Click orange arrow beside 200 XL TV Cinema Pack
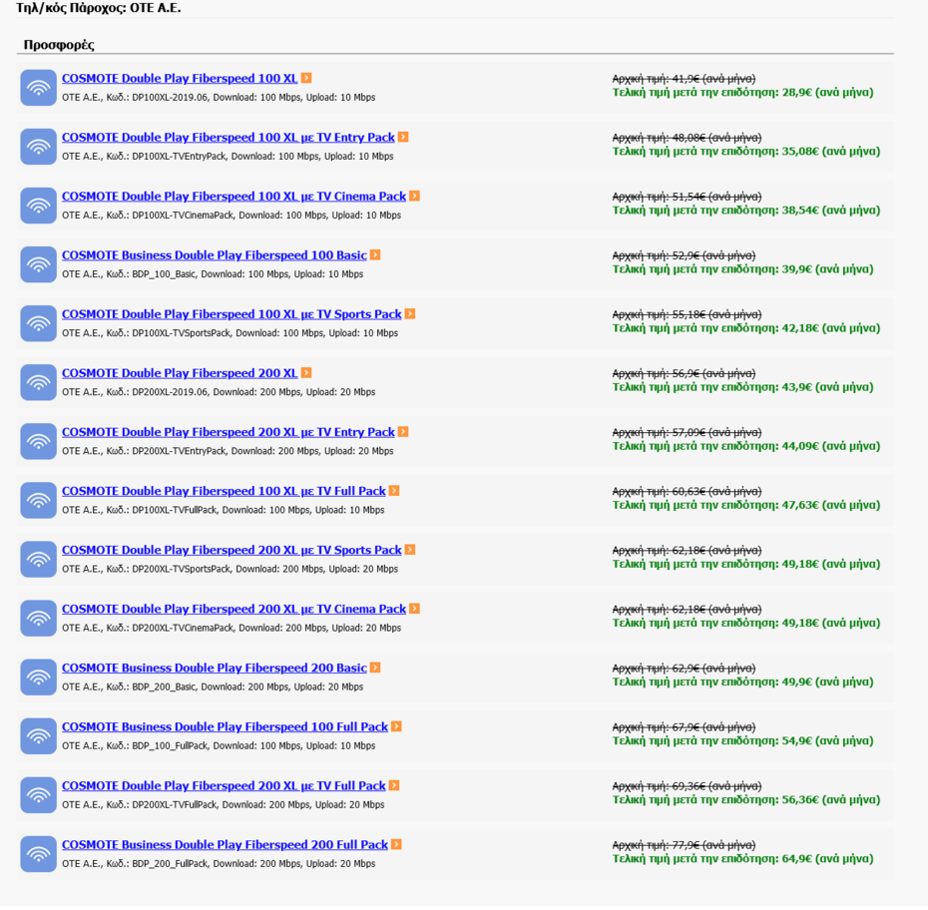The image size is (928, 910). (x=414, y=609)
